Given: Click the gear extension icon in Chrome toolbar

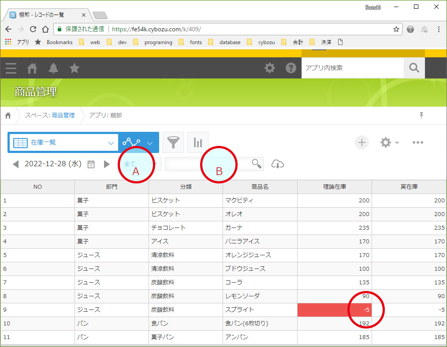Looking at the screenshot, I should coord(410,29).
